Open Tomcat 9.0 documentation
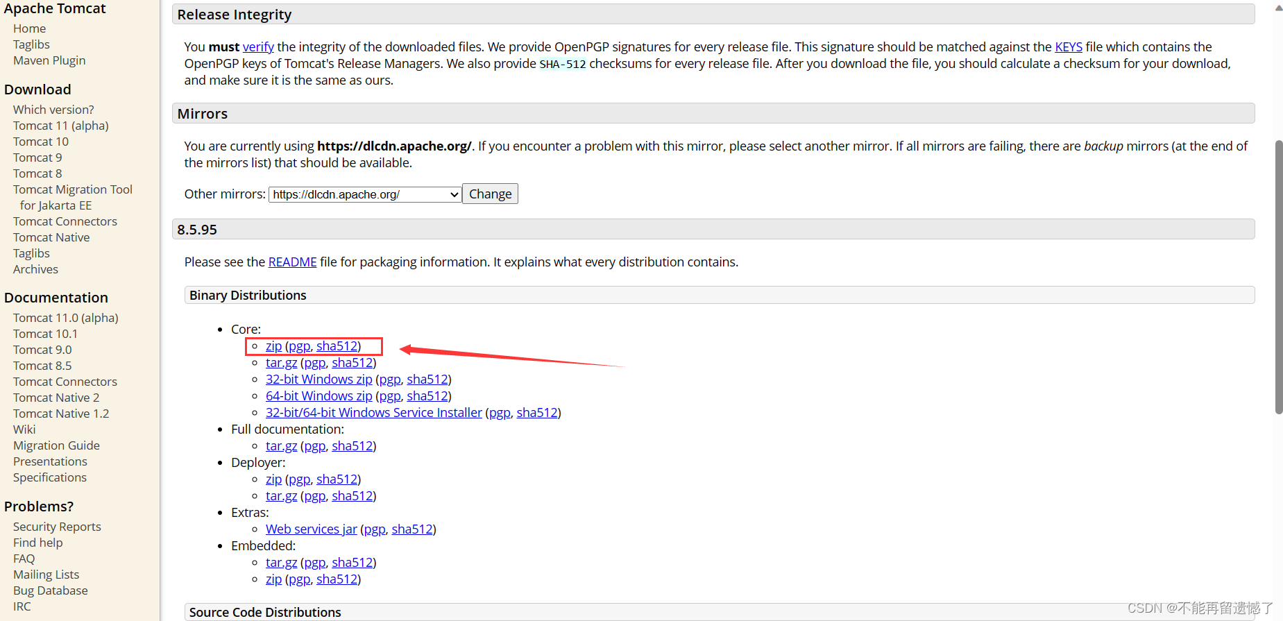Viewport: 1283px width, 621px height. click(x=42, y=350)
